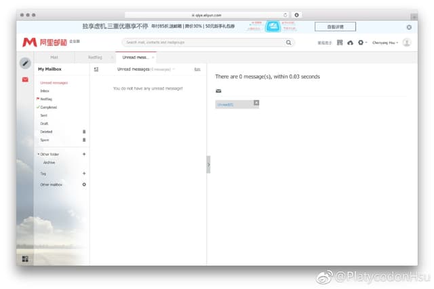Switch to the RedFlag tab

click(x=95, y=58)
